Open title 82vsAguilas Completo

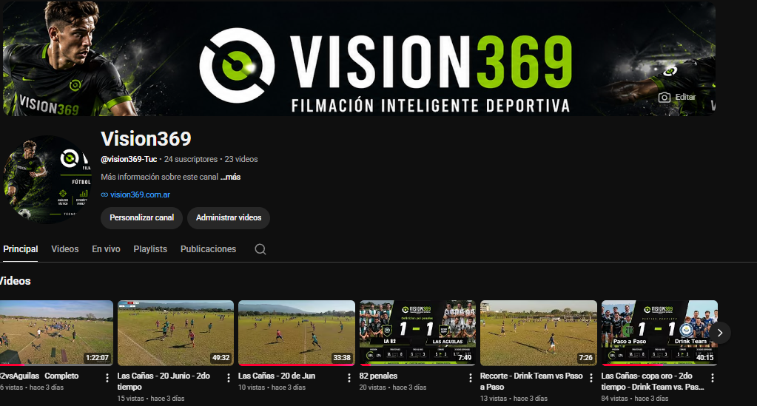pos(39,376)
